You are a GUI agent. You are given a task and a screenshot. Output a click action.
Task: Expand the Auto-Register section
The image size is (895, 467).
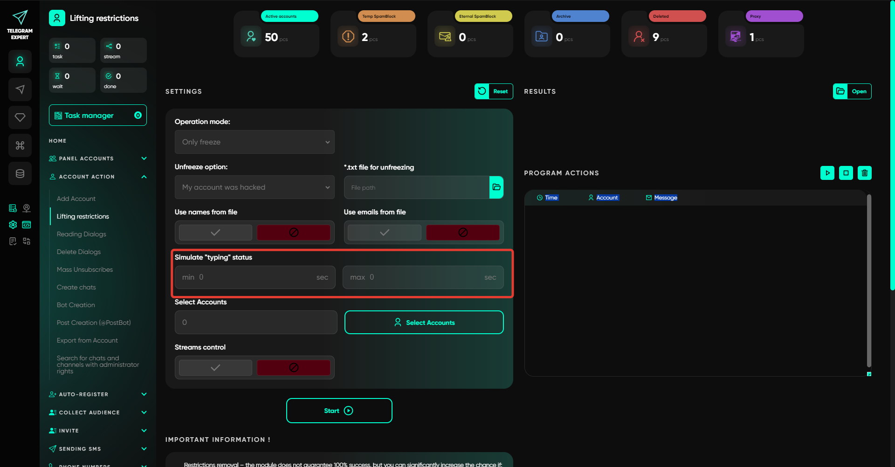[98, 394]
